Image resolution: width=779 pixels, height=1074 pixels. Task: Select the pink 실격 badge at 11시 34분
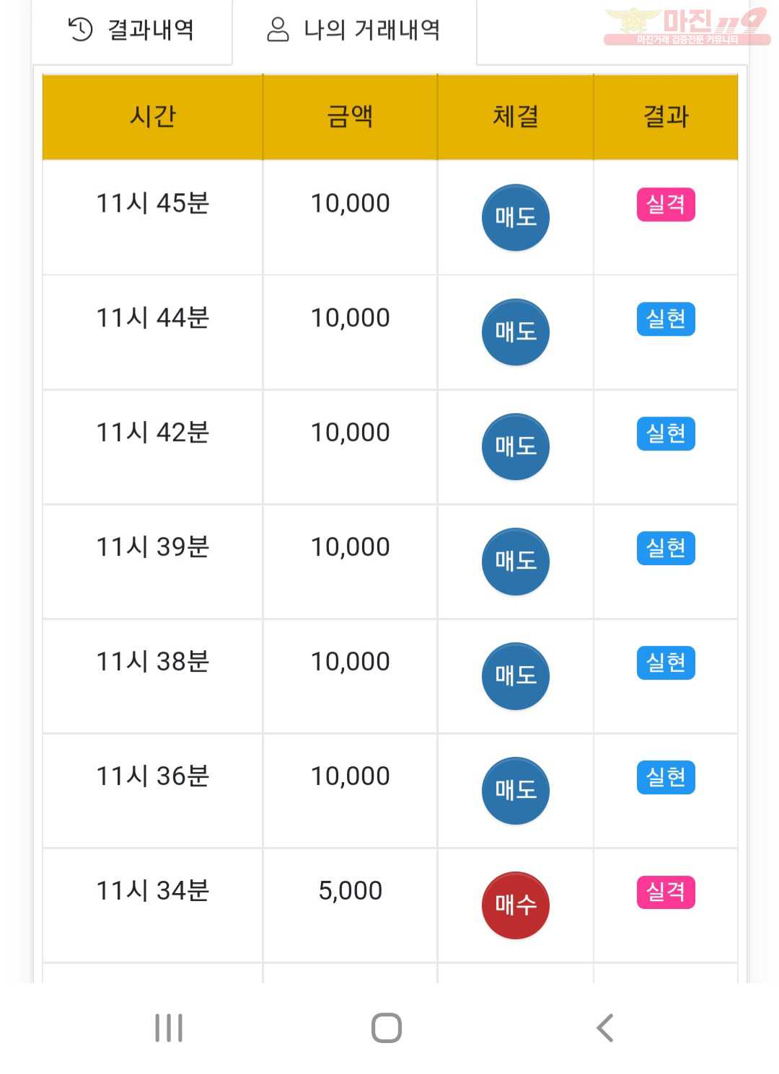(x=666, y=892)
